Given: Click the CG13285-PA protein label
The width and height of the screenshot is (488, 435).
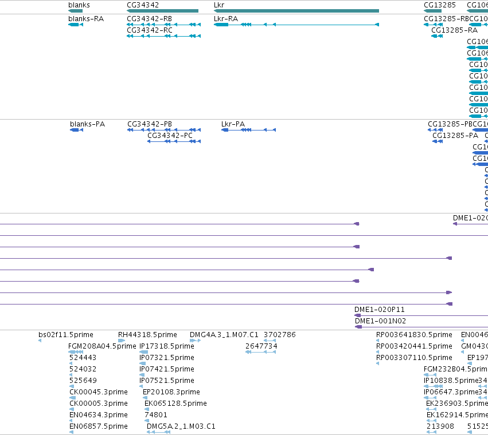Looking at the screenshot, I should [455, 136].
